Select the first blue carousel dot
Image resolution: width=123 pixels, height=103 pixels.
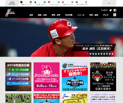88,54
